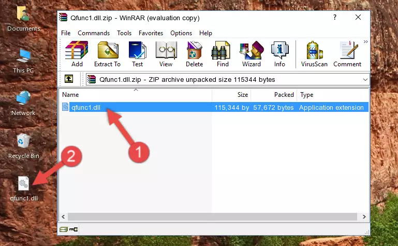Click the right horizontal scrollbar arrow
Screen dimensions: 398x246
364,216
